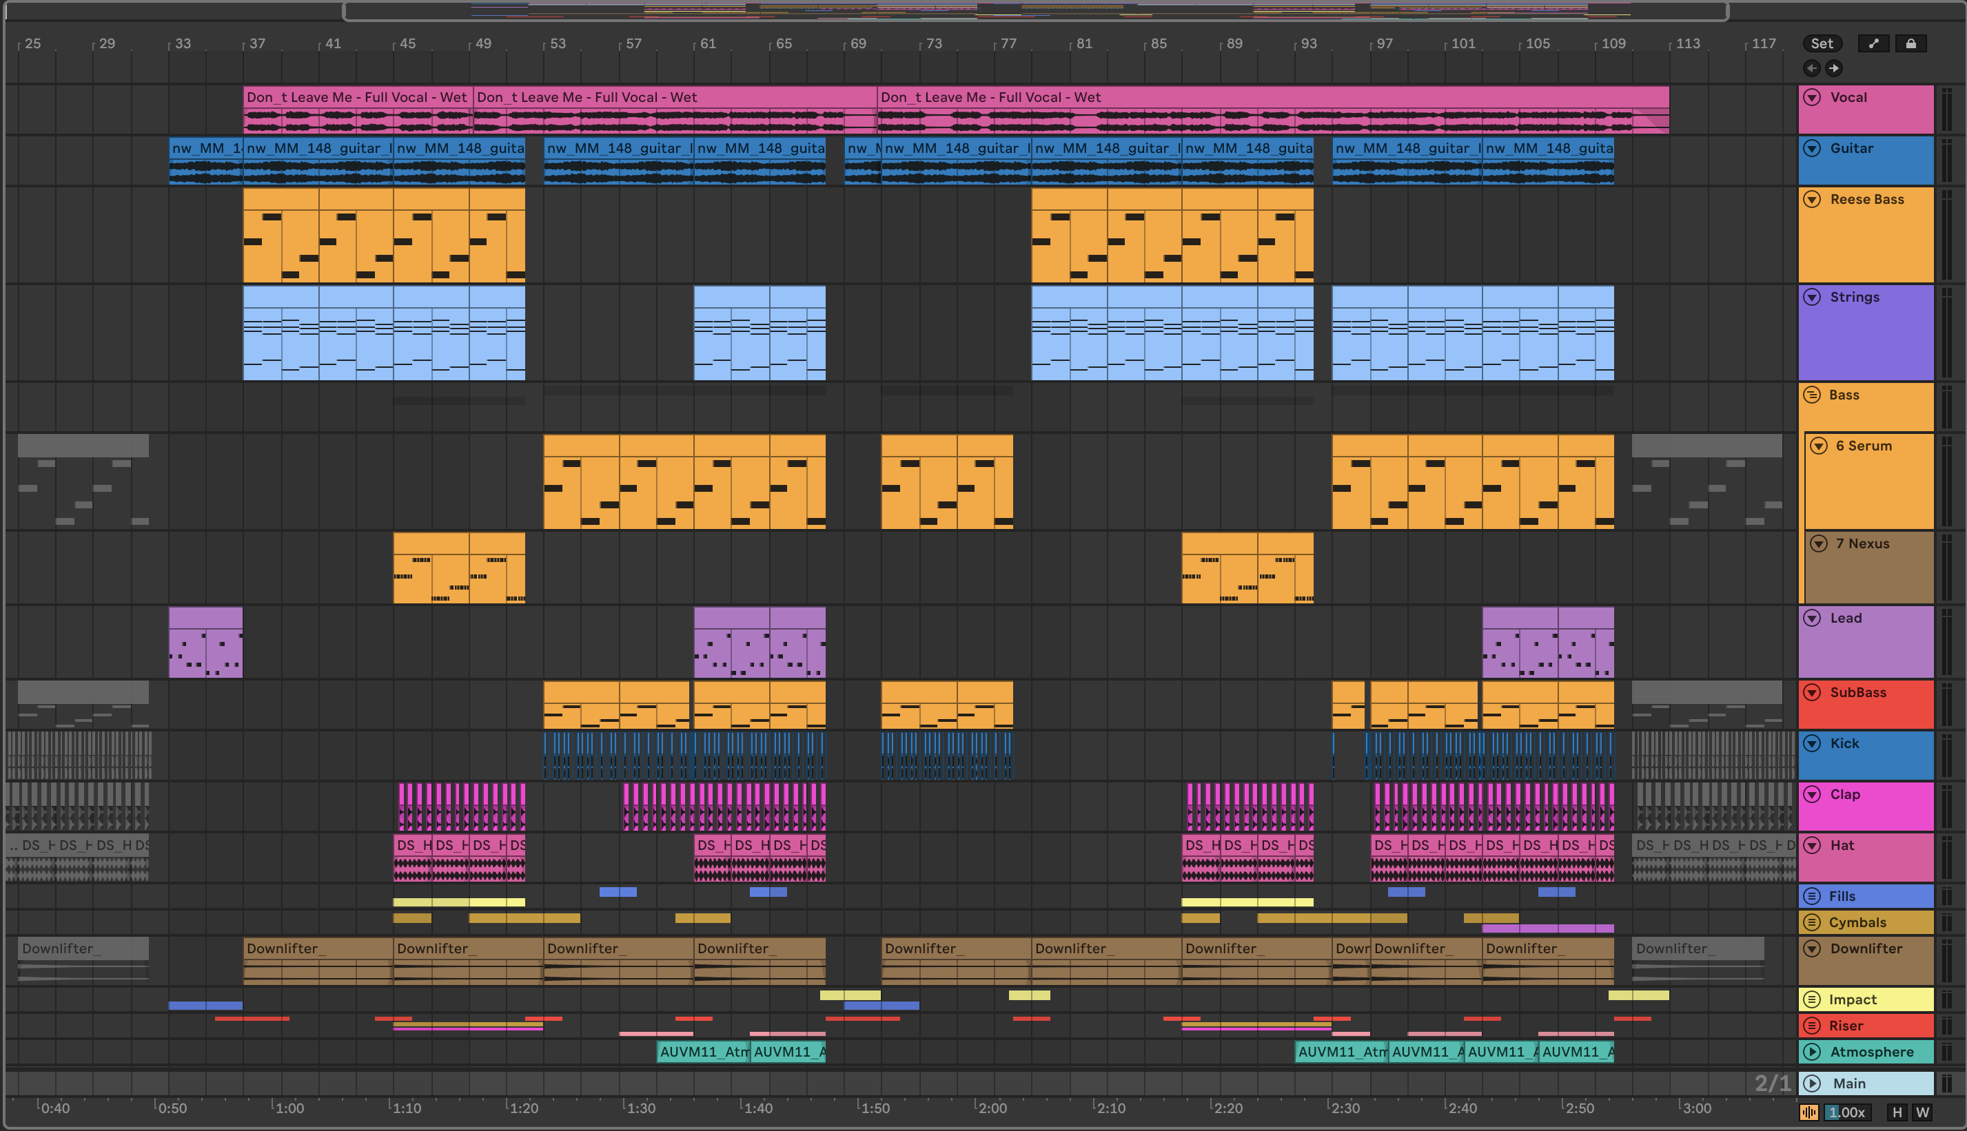Image resolution: width=1967 pixels, height=1131 pixels.
Task: Select the SubBass track title
Action: coord(1857,692)
